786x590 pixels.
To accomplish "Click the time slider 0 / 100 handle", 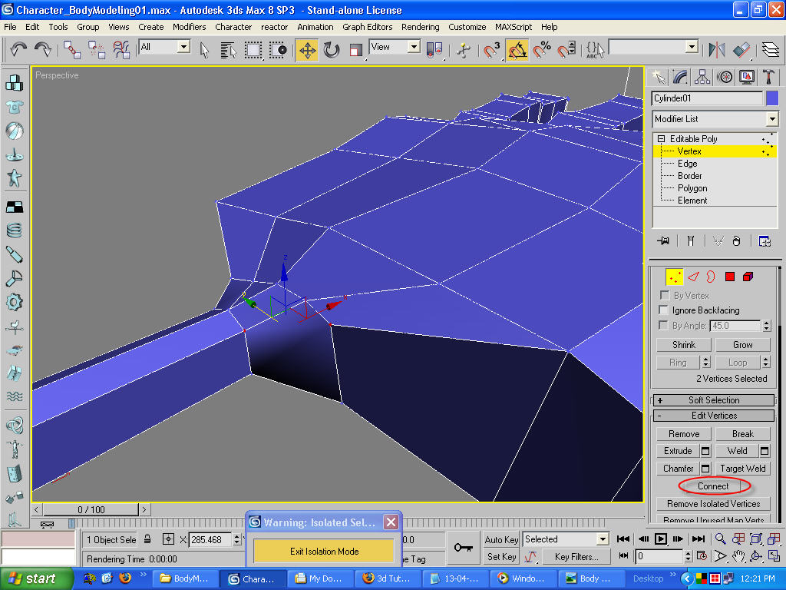I will pos(91,510).
